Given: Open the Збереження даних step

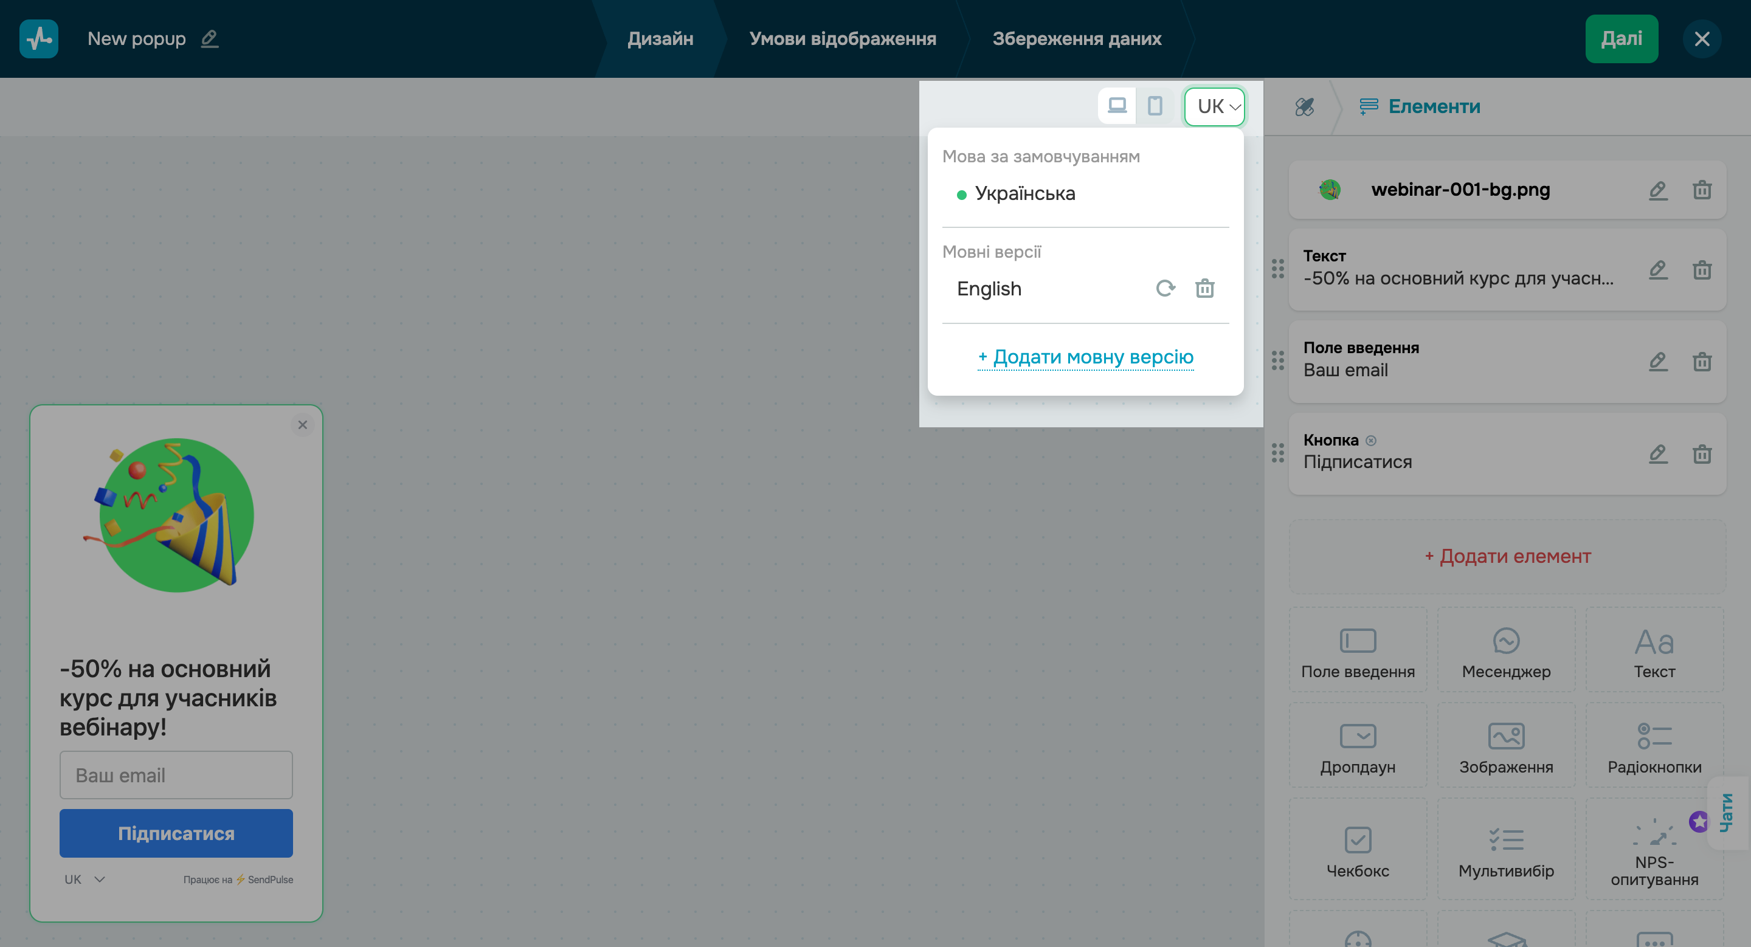Looking at the screenshot, I should click(1076, 39).
